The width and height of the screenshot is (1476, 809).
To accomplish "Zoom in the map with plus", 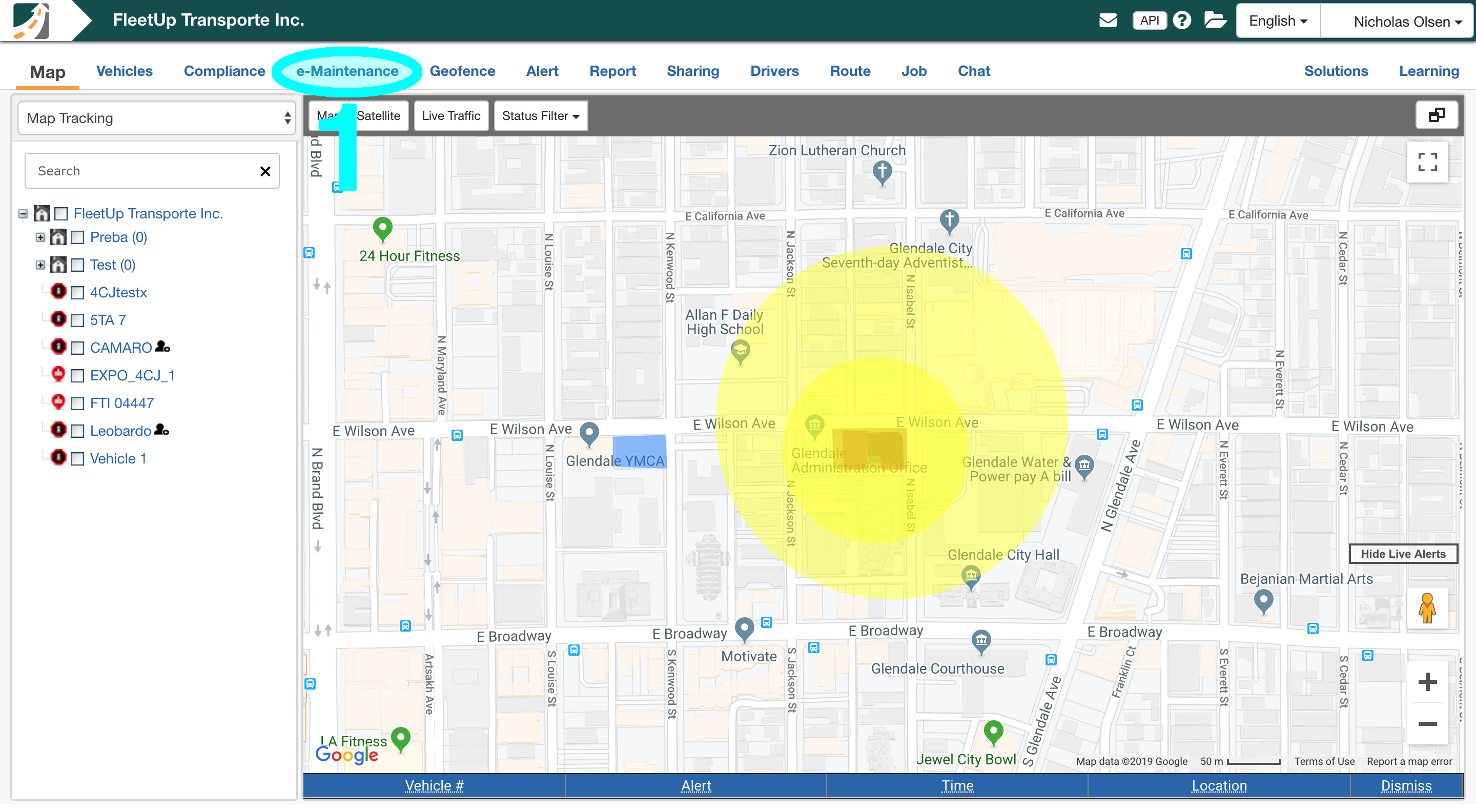I will pyautogui.click(x=1427, y=682).
